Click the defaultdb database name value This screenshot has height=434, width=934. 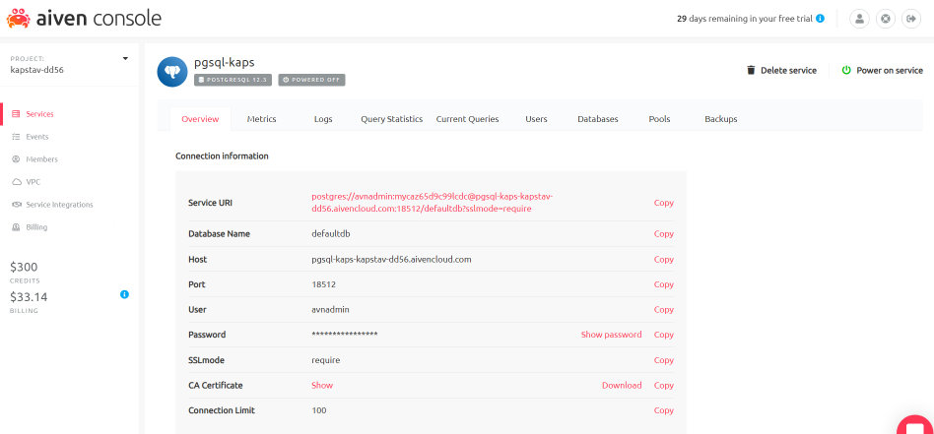coord(331,234)
